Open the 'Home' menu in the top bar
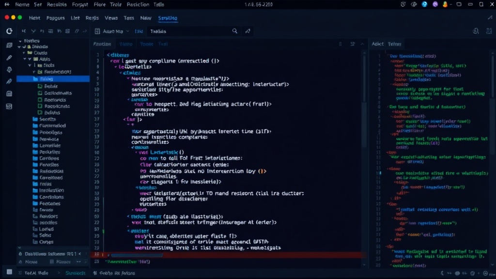This screenshot has width=496, height=279. click(x=22, y=4)
